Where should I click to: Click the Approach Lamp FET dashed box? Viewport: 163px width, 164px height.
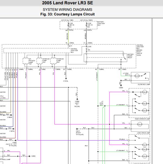coord(26,61)
